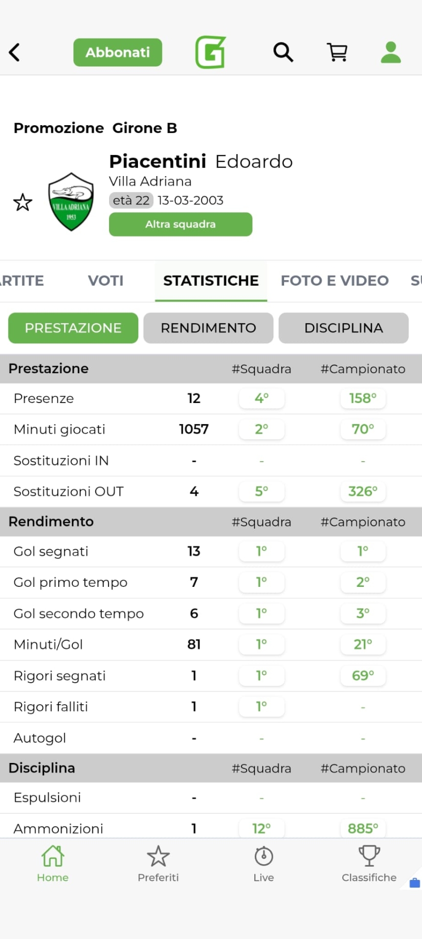Toggle favorite star for Piacentini

[22, 202]
